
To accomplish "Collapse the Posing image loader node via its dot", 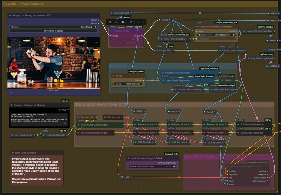I will (10, 15).
